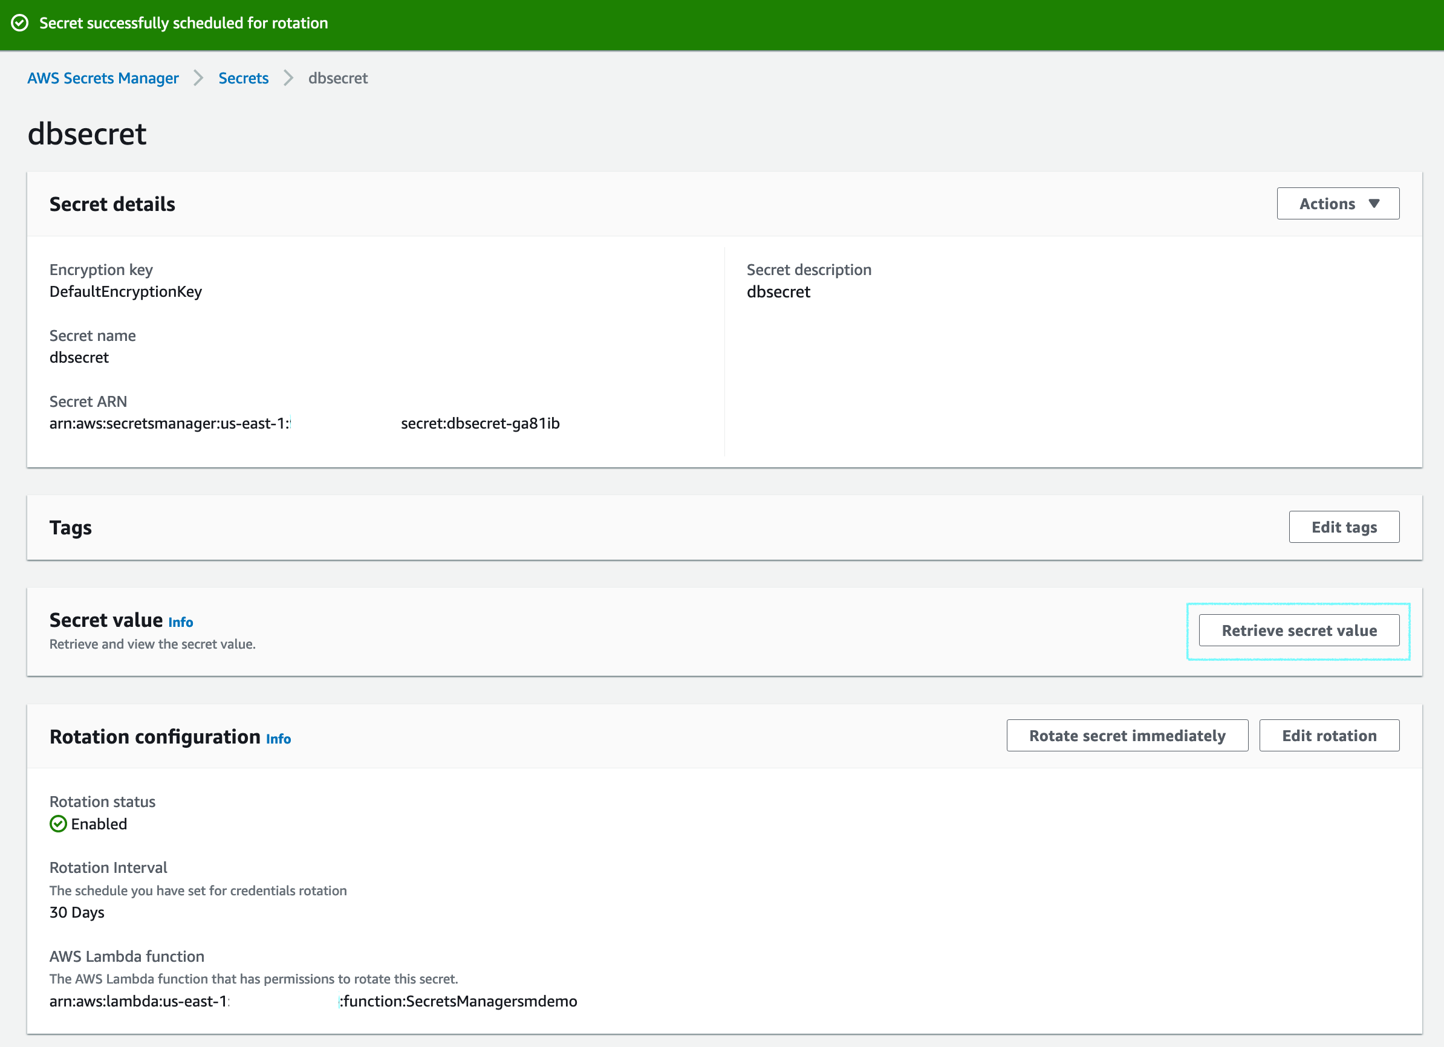Click Rotate secret immediately button
This screenshot has width=1444, height=1047.
click(1127, 736)
